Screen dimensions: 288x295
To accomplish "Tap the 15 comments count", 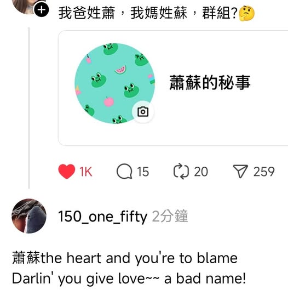I will [x=143, y=172].
